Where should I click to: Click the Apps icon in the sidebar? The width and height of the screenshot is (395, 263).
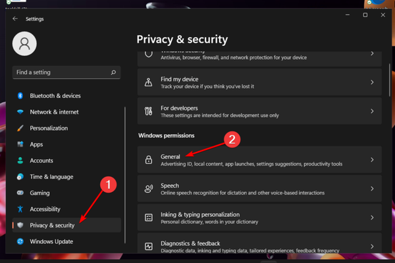pyautogui.click(x=20, y=144)
